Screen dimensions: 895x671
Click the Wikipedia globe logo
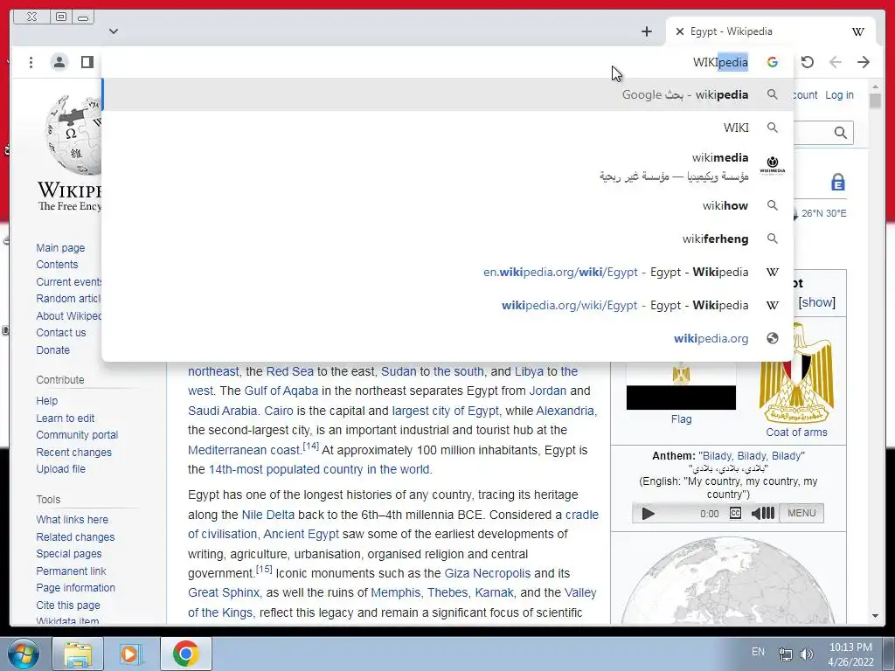(73, 135)
